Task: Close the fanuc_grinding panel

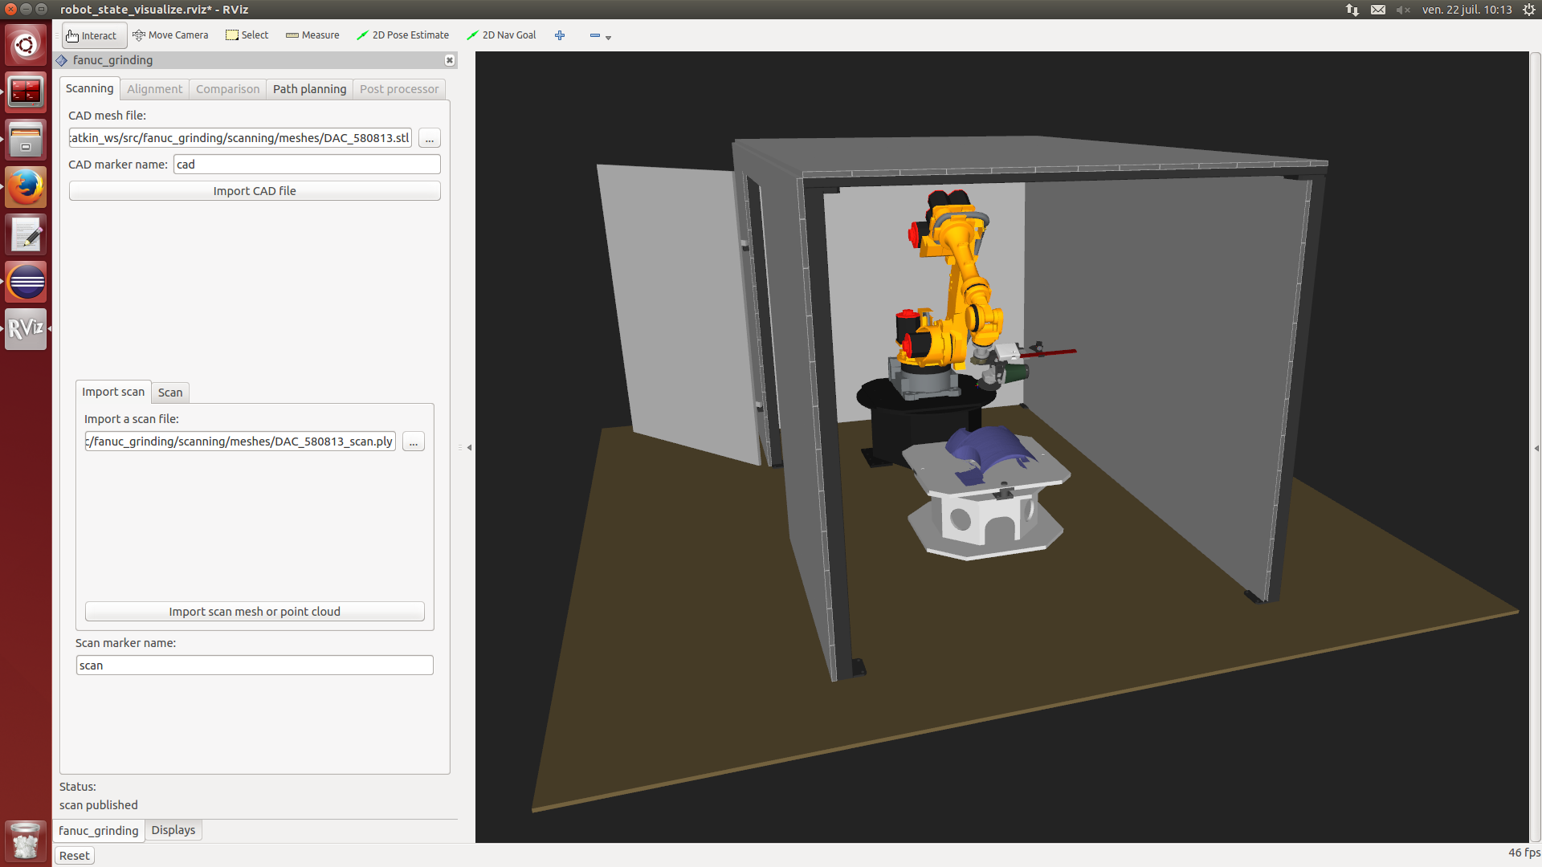Action: (x=450, y=60)
